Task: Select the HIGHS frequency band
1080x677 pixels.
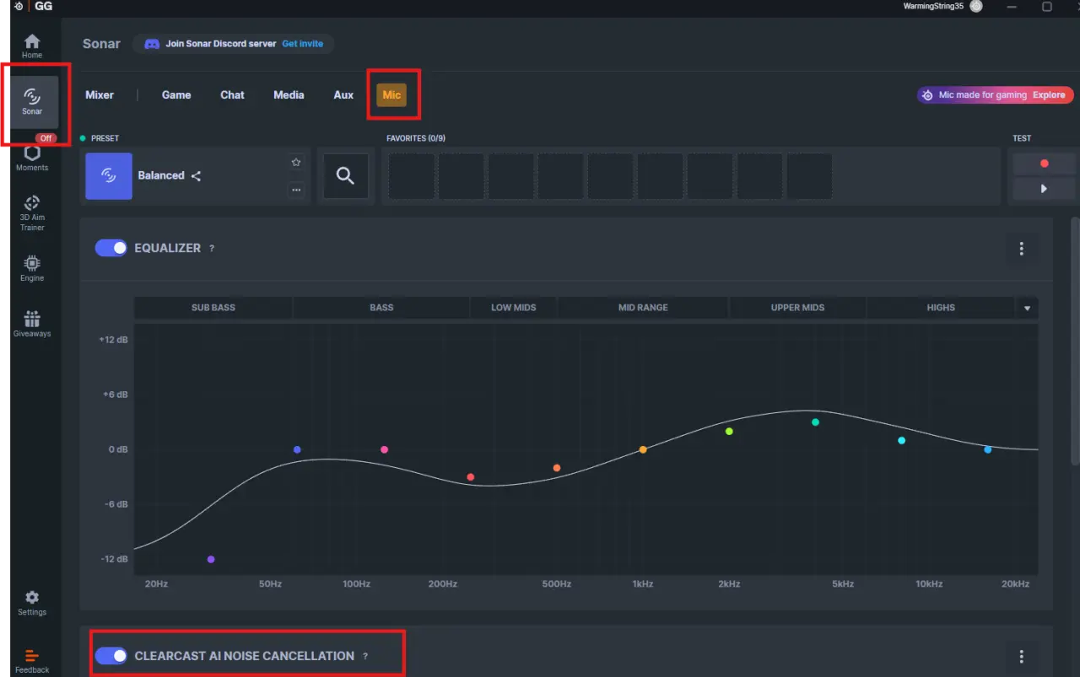Action: tap(941, 308)
